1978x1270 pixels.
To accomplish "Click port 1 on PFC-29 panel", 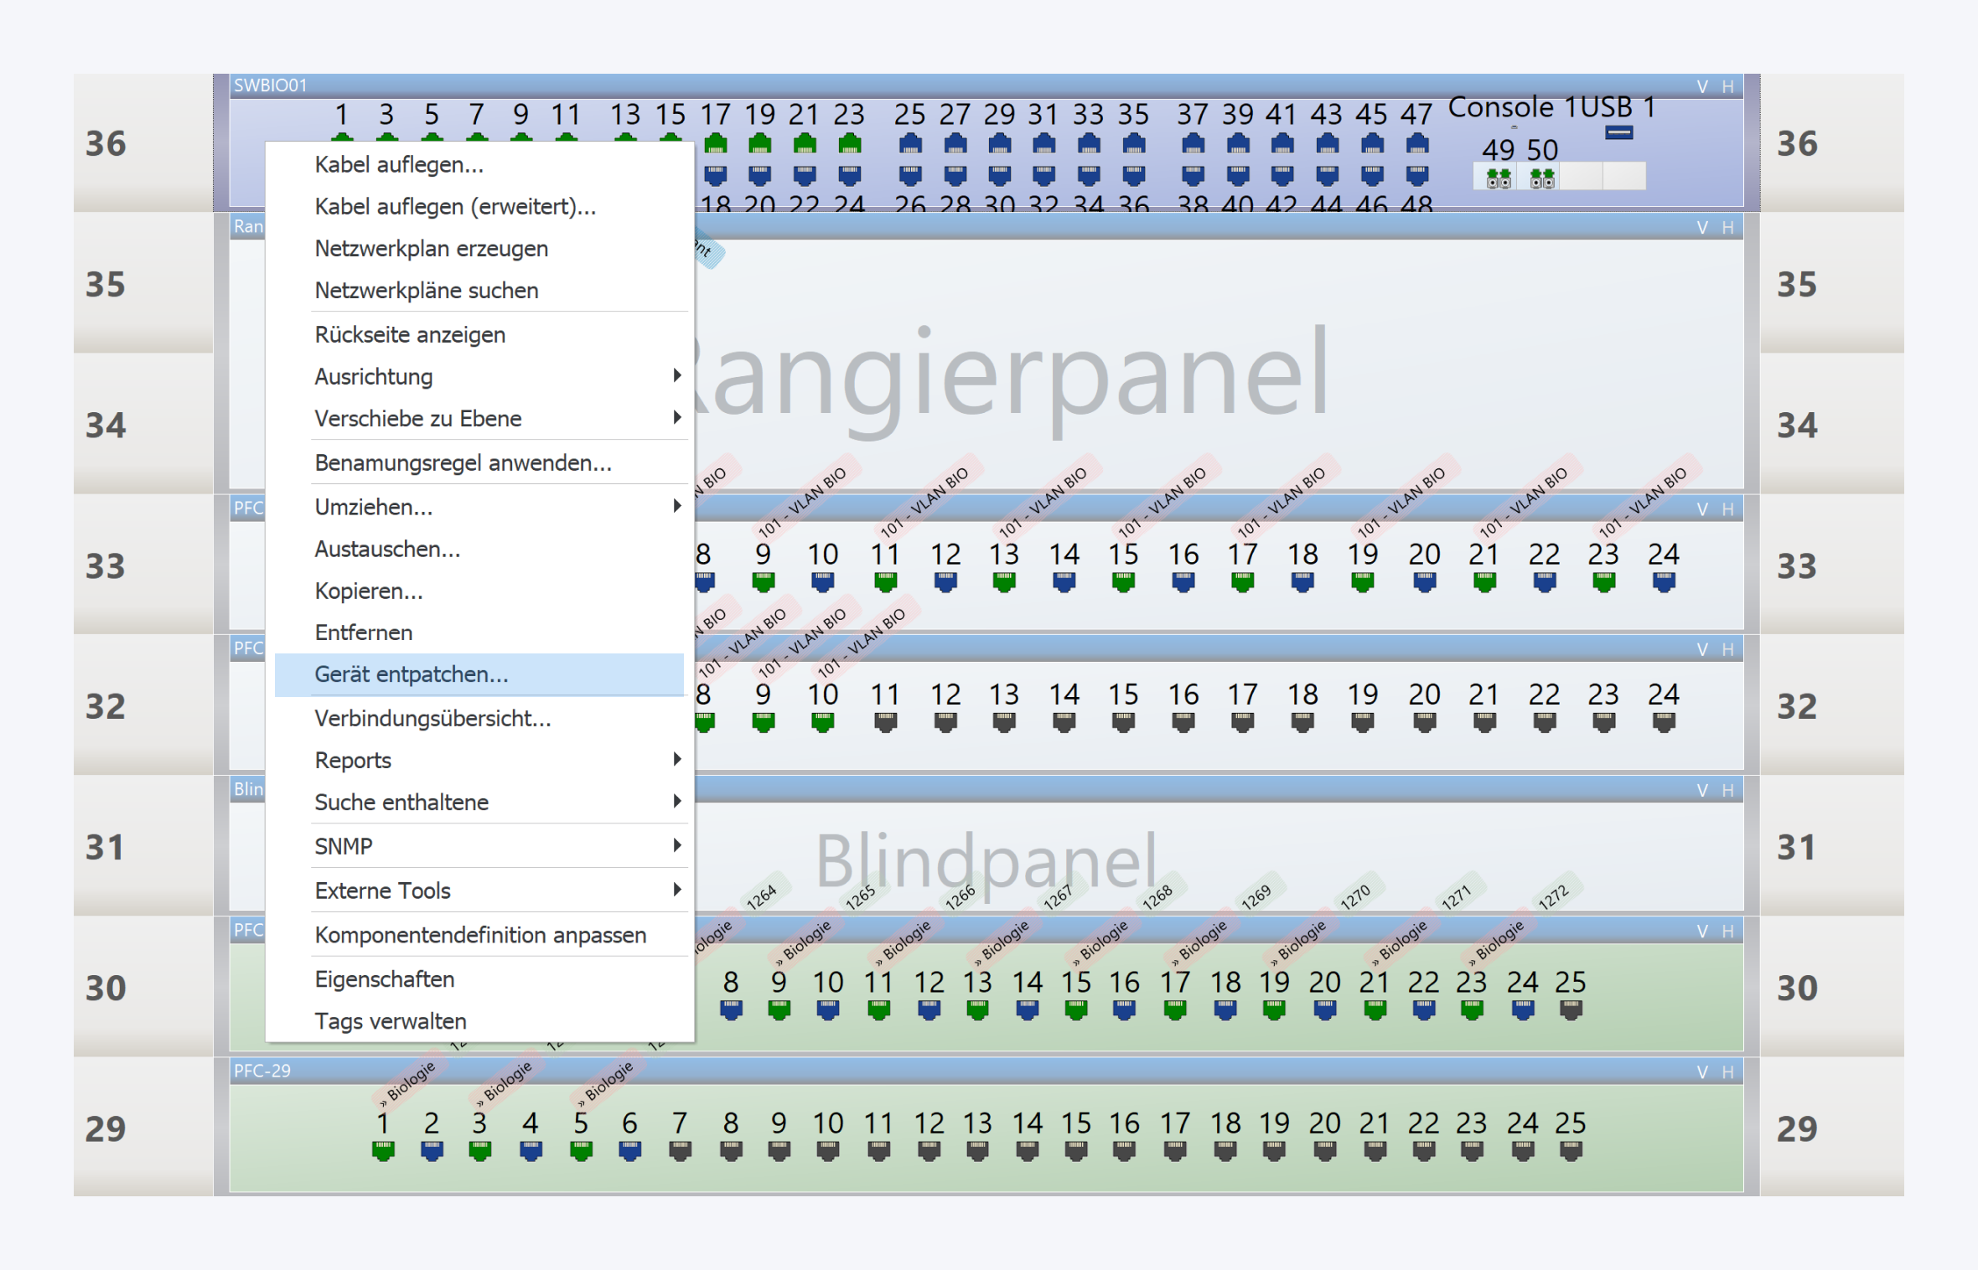I will 383,1151.
